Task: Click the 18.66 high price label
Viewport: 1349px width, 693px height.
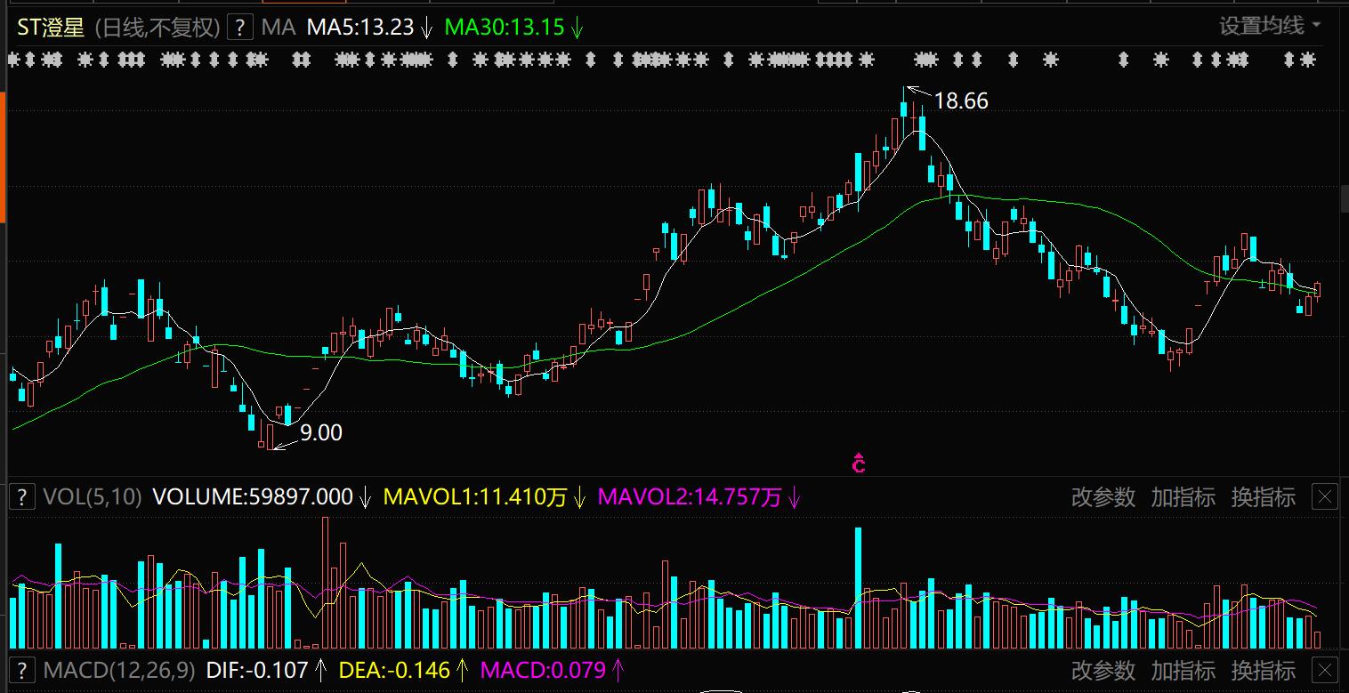Action: (x=961, y=101)
